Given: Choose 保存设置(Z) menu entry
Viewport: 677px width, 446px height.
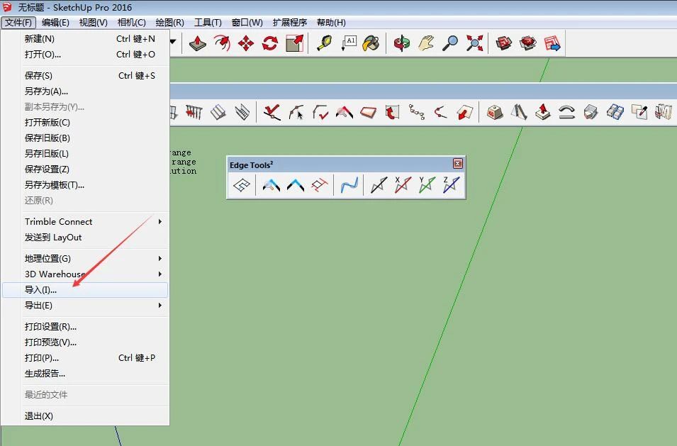Looking at the screenshot, I should (85, 169).
